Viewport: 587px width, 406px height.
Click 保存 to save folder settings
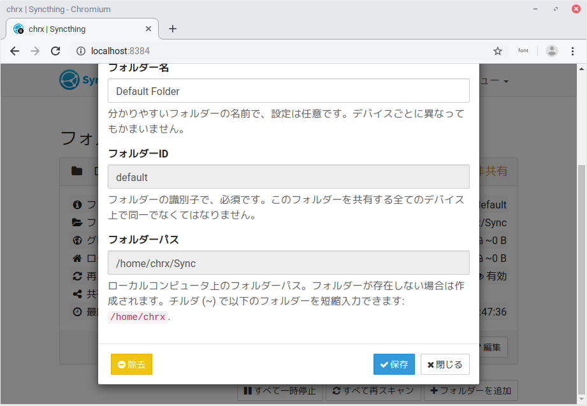point(394,365)
